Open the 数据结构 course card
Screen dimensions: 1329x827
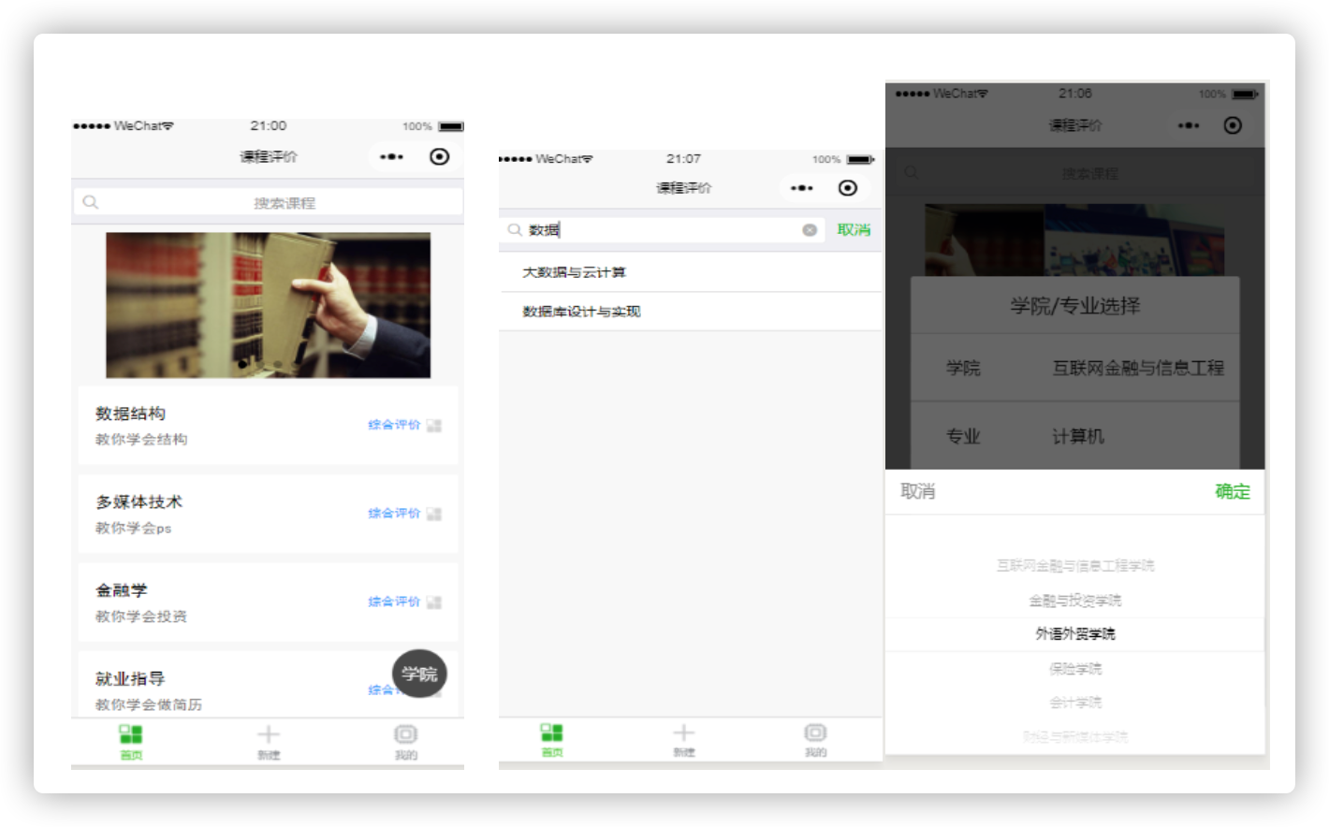268,426
